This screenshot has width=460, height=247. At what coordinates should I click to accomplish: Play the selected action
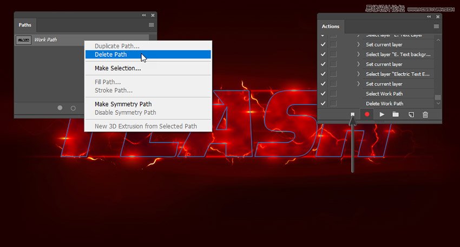click(x=382, y=114)
